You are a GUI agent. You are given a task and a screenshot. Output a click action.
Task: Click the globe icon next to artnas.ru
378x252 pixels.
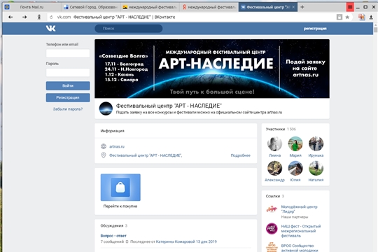104,146
